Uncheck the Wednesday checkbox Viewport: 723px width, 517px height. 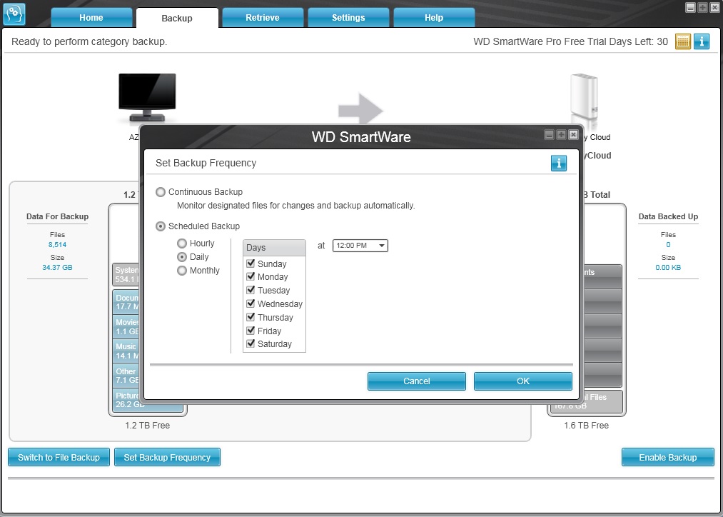(x=251, y=303)
